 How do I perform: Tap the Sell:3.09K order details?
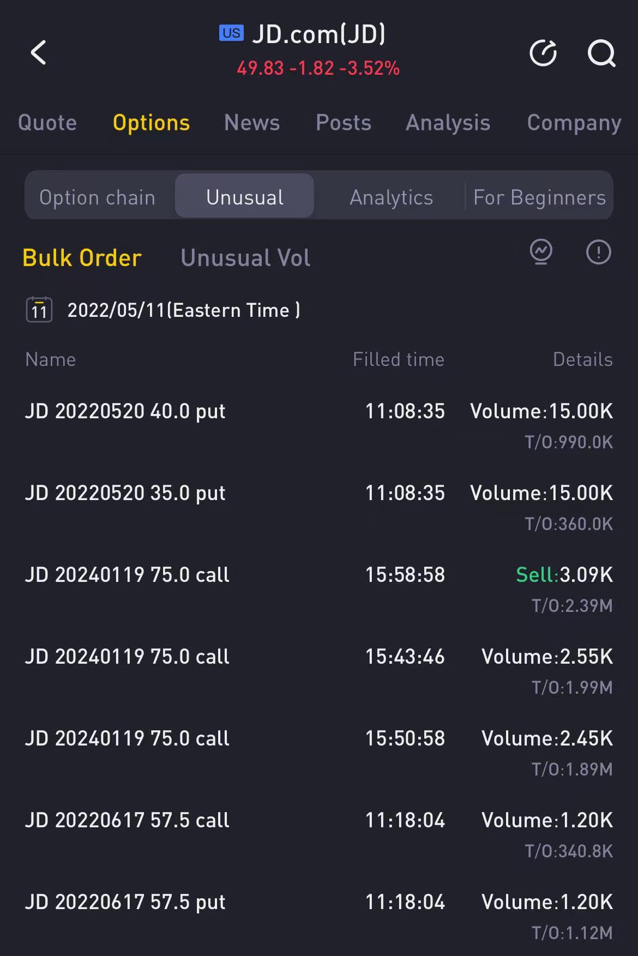(564, 575)
